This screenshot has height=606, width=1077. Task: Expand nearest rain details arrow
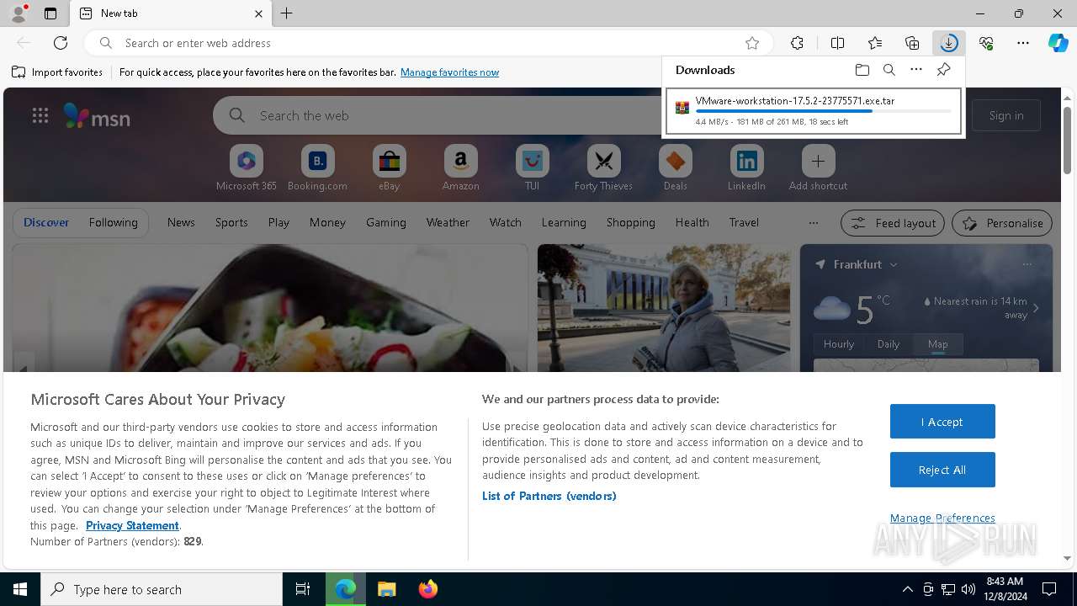pos(1036,308)
